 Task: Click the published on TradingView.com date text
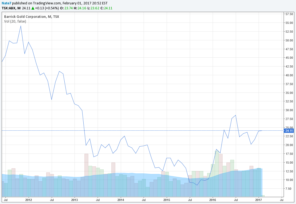pos(60,3)
